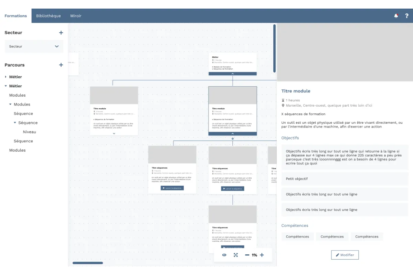The height and width of the screenshot is (275, 413).
Task: Click the eye icon in the canvas controls
Action: coord(224,255)
